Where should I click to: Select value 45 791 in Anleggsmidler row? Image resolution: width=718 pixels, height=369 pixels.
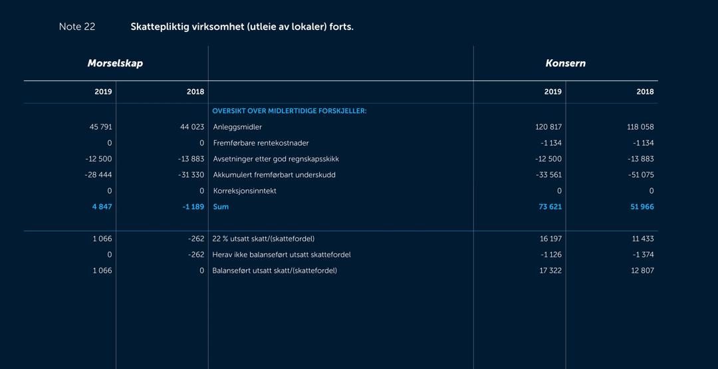pos(101,127)
